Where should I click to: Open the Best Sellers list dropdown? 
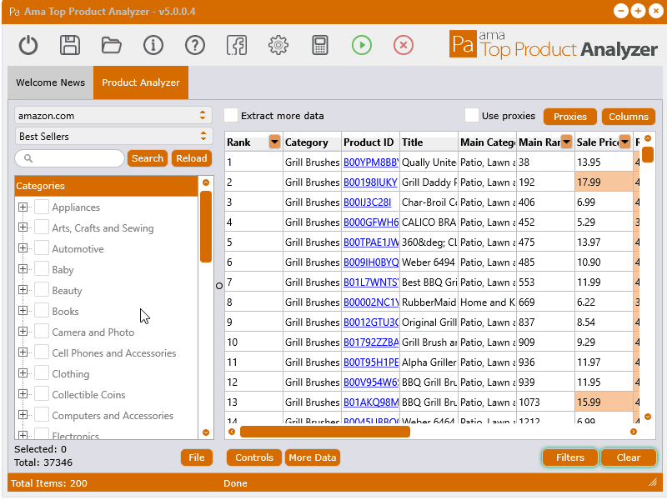pyautogui.click(x=113, y=136)
